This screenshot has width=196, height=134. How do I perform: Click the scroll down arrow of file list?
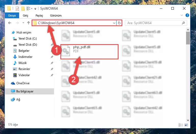point(188,120)
